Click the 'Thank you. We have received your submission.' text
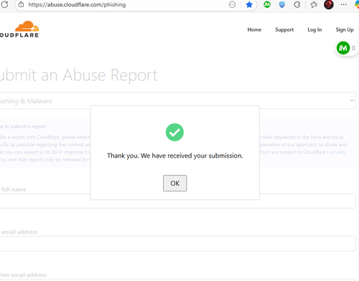The height and width of the screenshot is (281, 359). 175,156
